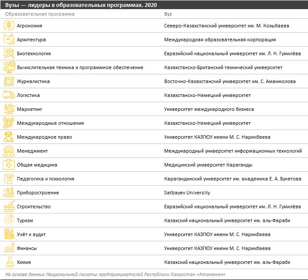The image size is (308, 280).
Task: Select the Общая медицина first-aid kit icon
Action: [9, 165]
